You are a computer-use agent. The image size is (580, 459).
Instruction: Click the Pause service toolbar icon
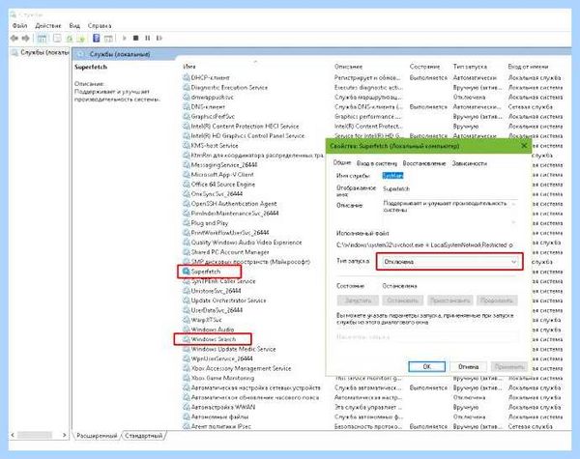148,38
